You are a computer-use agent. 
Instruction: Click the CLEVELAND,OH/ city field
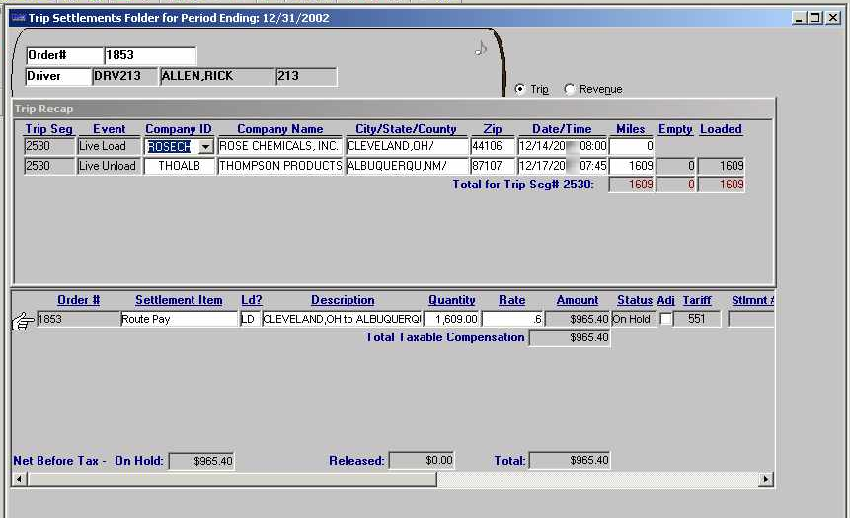(407, 146)
